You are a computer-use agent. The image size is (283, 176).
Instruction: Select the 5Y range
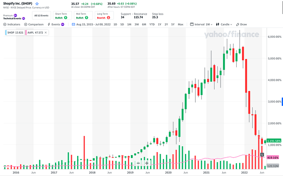point(173,24)
